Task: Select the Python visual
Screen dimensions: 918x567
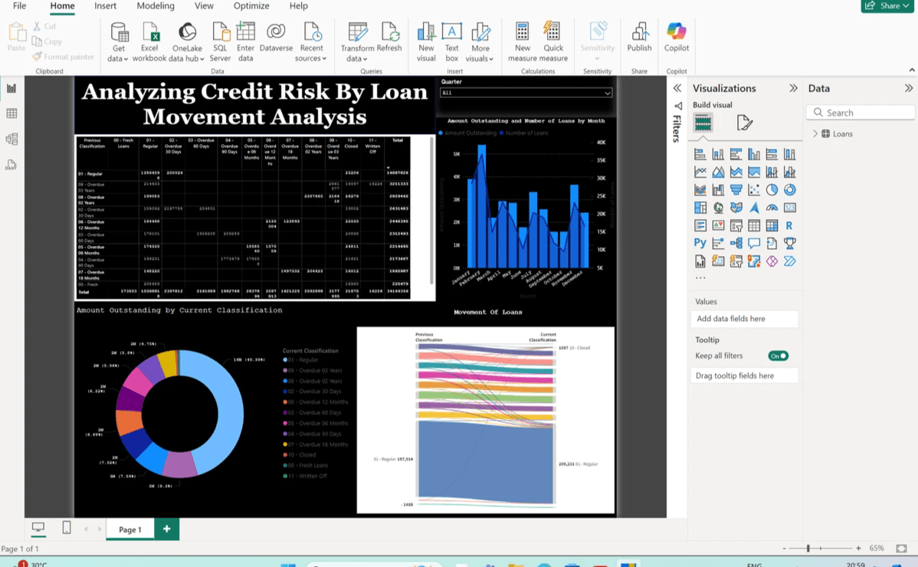Action: [700, 244]
